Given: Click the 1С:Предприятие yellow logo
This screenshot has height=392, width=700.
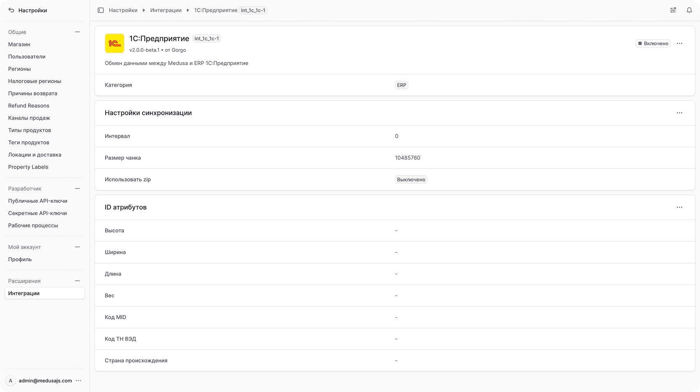Looking at the screenshot, I should (115, 43).
